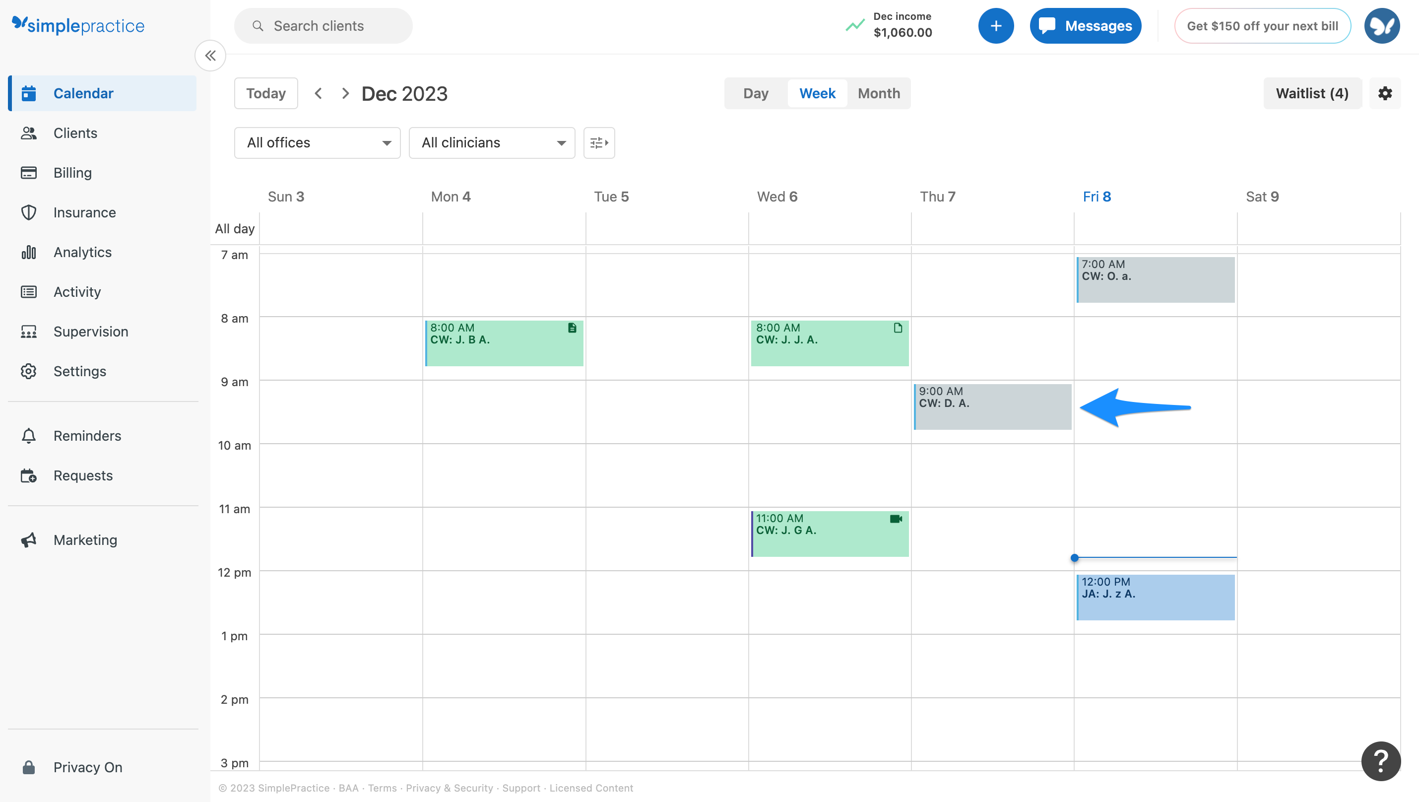Switch calendar to Day view
1419x802 pixels.
tap(755, 93)
